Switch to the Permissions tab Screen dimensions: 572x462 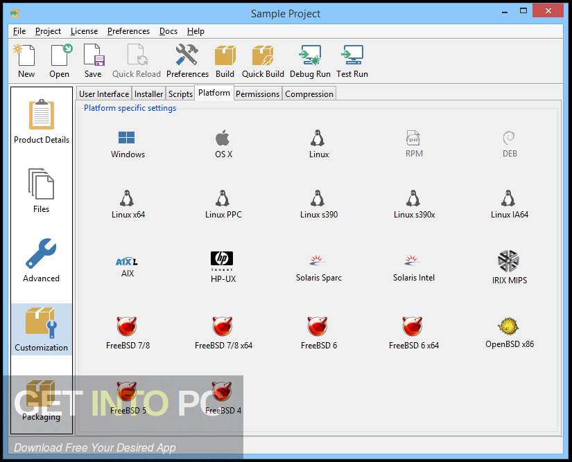[257, 94]
